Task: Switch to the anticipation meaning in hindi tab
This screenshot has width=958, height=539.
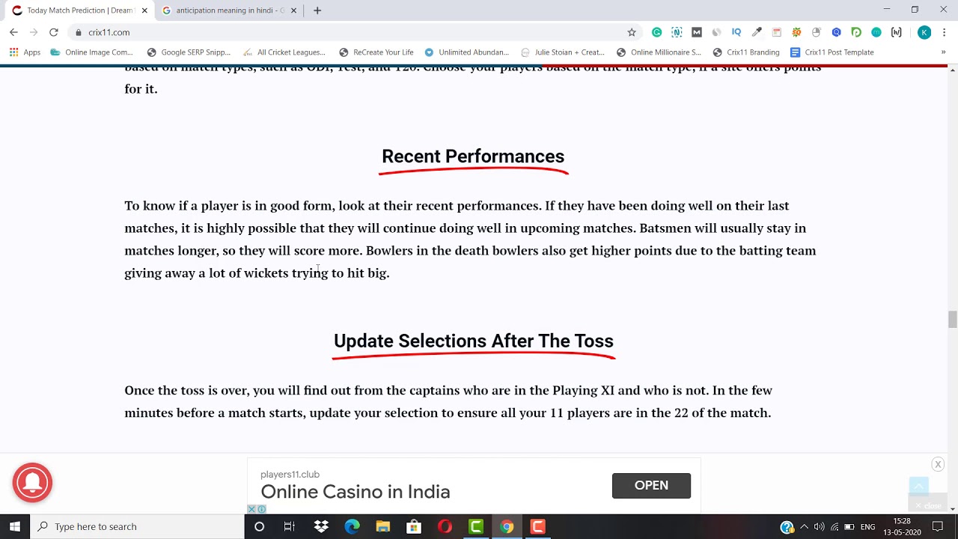Action: (228, 10)
